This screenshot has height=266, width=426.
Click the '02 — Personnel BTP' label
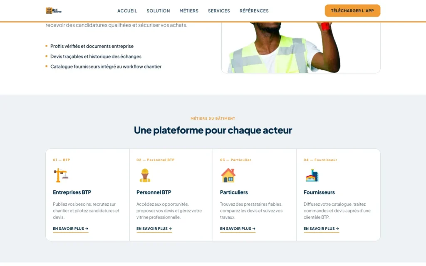[x=156, y=160]
